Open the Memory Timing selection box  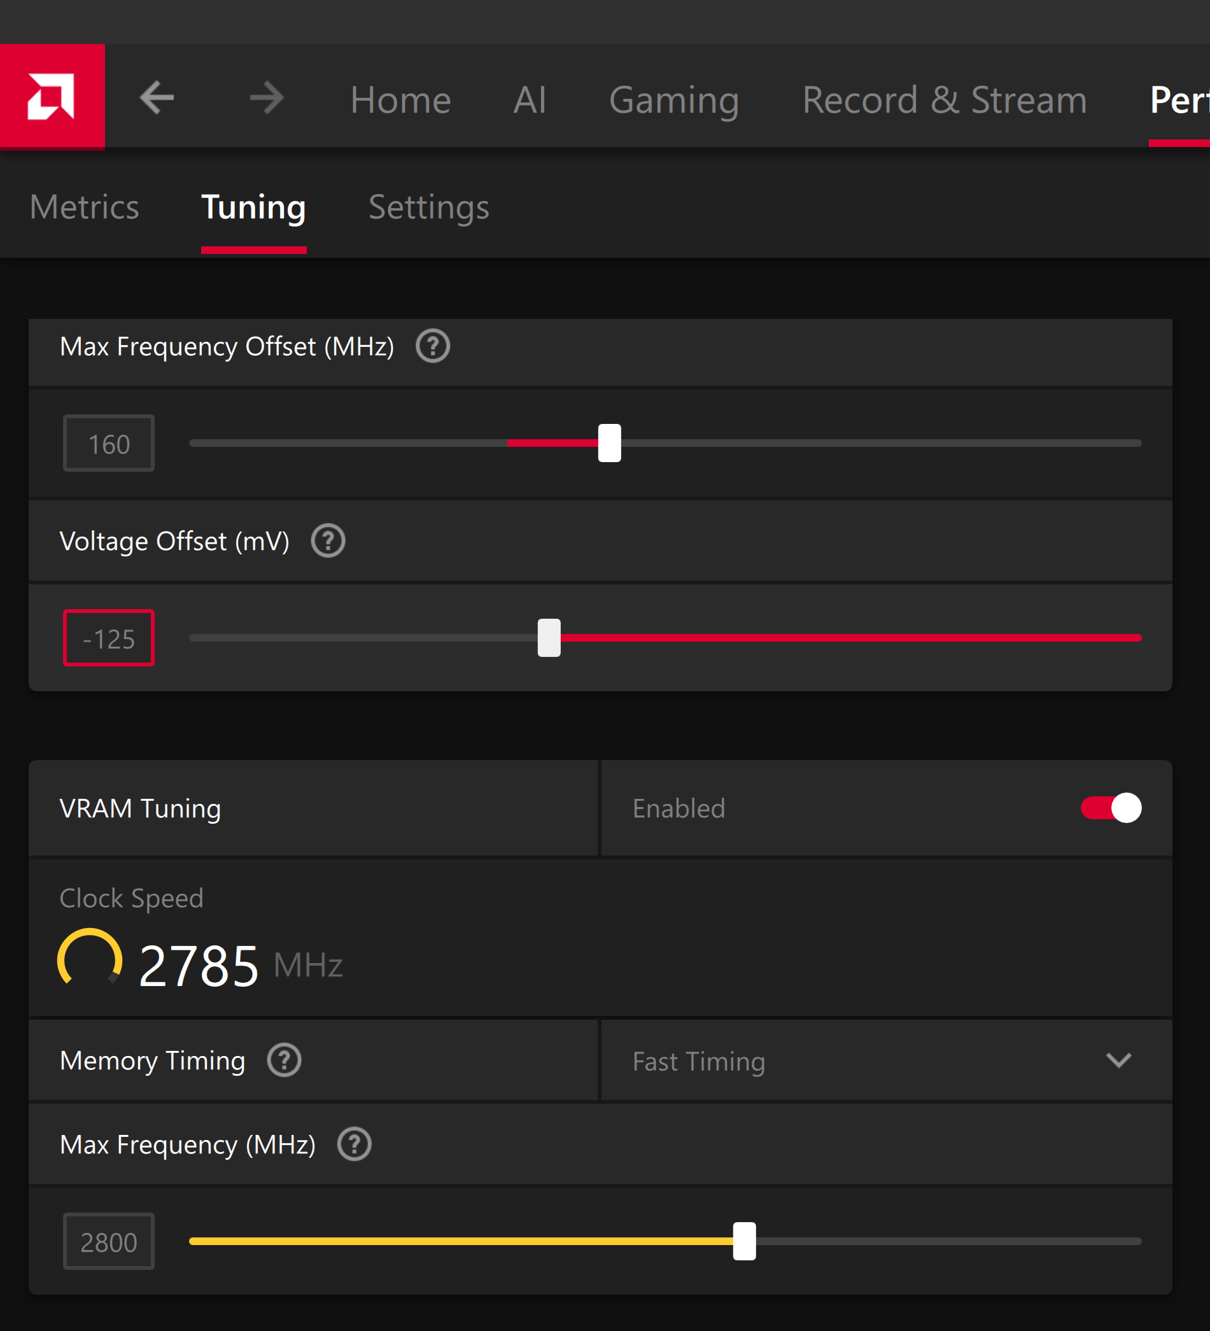[858, 1060]
